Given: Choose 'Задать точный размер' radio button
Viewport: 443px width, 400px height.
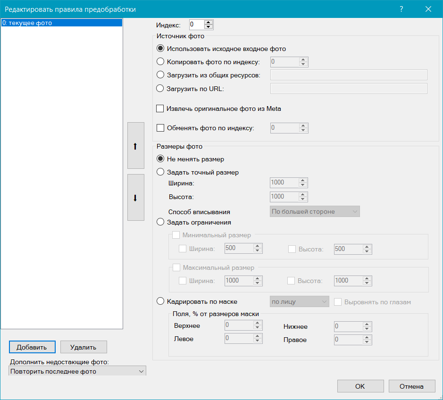Looking at the screenshot, I should click(160, 172).
